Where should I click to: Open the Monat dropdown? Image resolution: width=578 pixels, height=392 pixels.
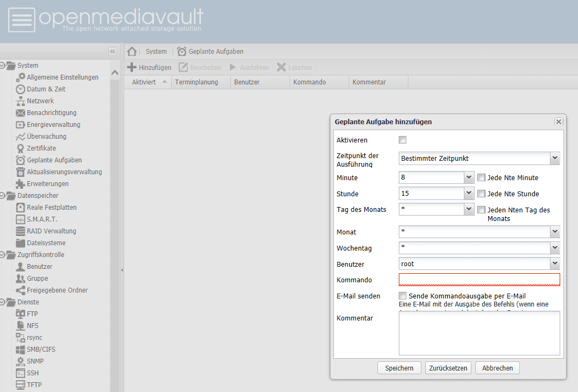click(x=555, y=232)
